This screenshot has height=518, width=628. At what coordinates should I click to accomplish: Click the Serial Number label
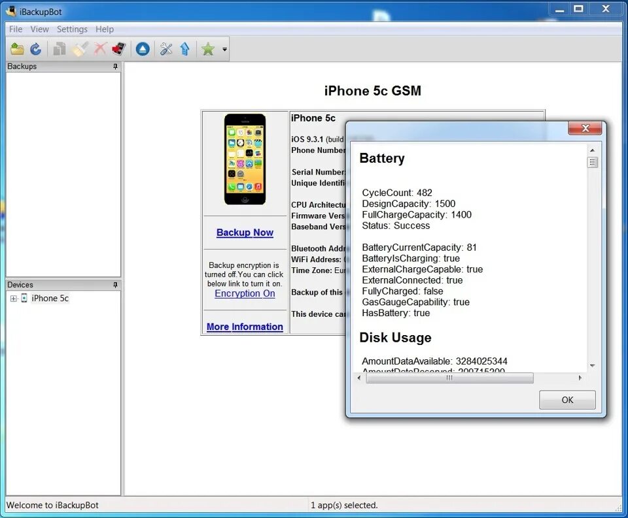pyautogui.click(x=318, y=172)
